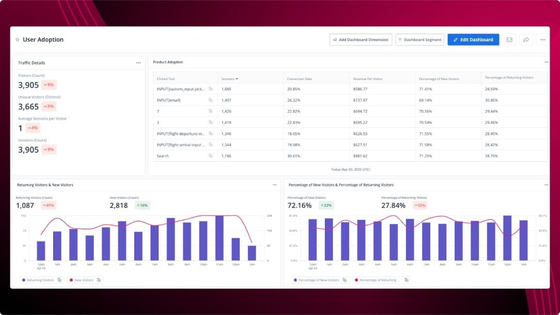Open Returning Visitors & New Visitors panel menu

click(275, 184)
